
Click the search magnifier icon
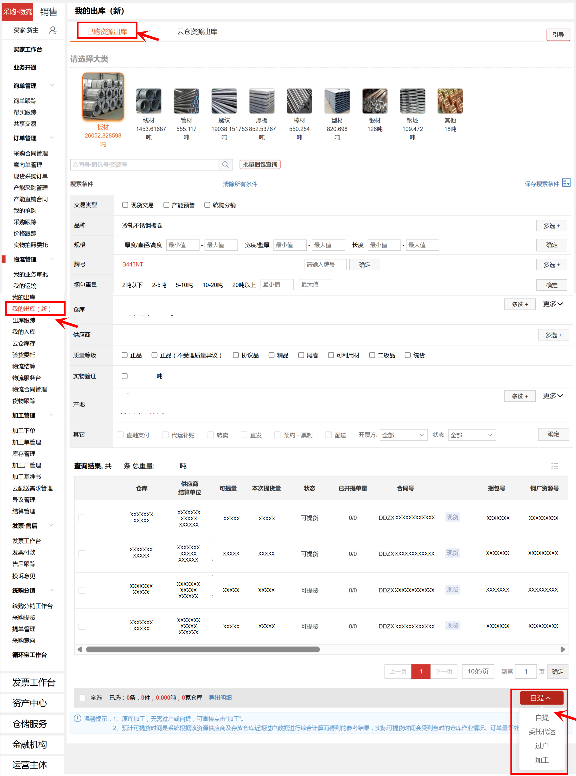coord(225,165)
